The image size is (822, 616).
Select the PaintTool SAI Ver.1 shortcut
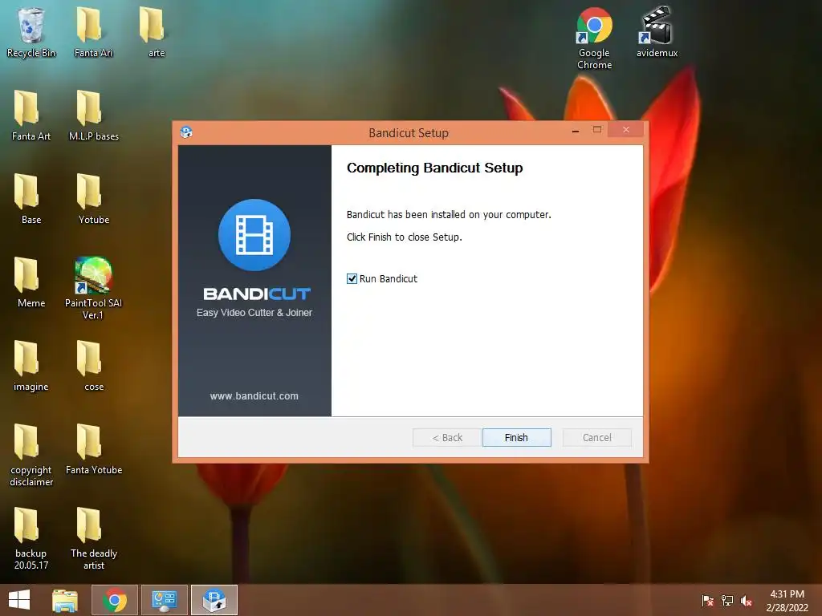[x=93, y=288]
